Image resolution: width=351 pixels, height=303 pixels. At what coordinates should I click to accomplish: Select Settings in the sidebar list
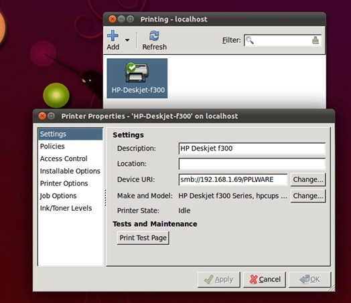(x=70, y=134)
